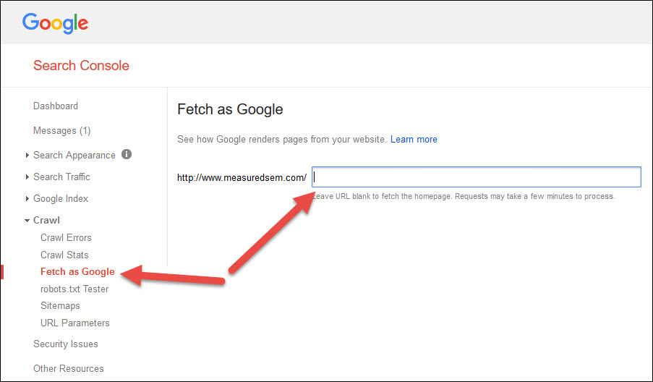The image size is (653, 382).
Task: Open Crawl Stats page
Action: [x=64, y=255]
